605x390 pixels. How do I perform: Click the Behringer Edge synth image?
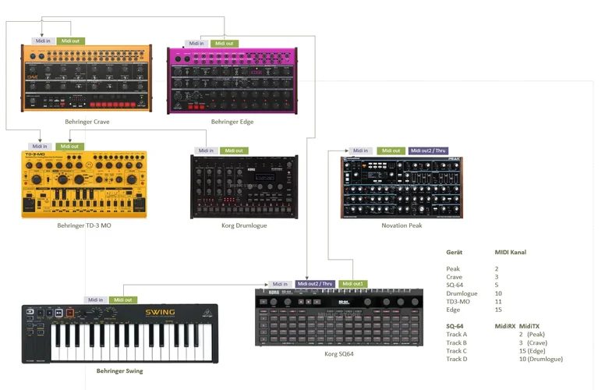[232, 80]
